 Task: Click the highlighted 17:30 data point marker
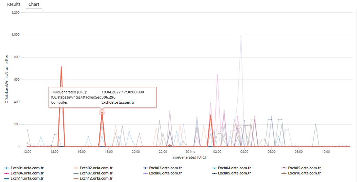coord(102,113)
